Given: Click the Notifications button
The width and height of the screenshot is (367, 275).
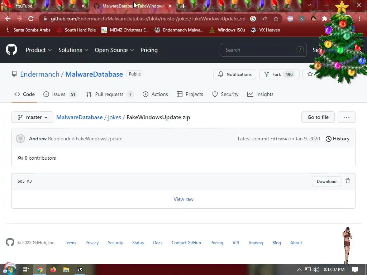Looking at the screenshot, I should (235, 74).
